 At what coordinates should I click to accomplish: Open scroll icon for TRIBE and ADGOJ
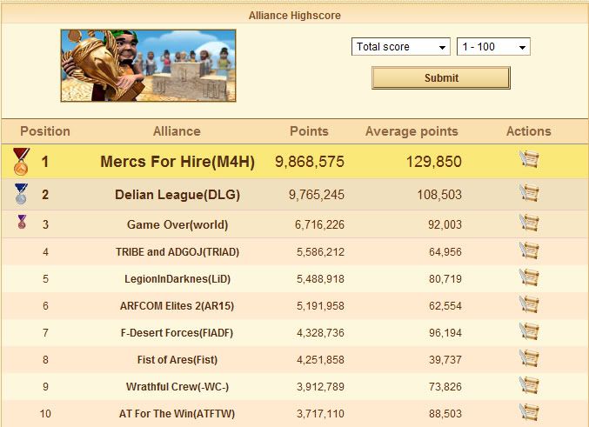tap(529, 250)
